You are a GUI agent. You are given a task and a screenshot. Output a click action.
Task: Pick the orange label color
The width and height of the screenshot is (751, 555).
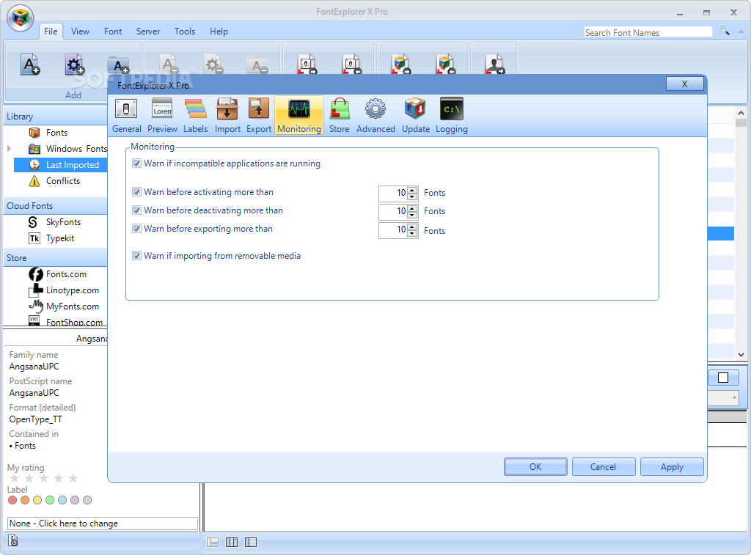(25, 500)
